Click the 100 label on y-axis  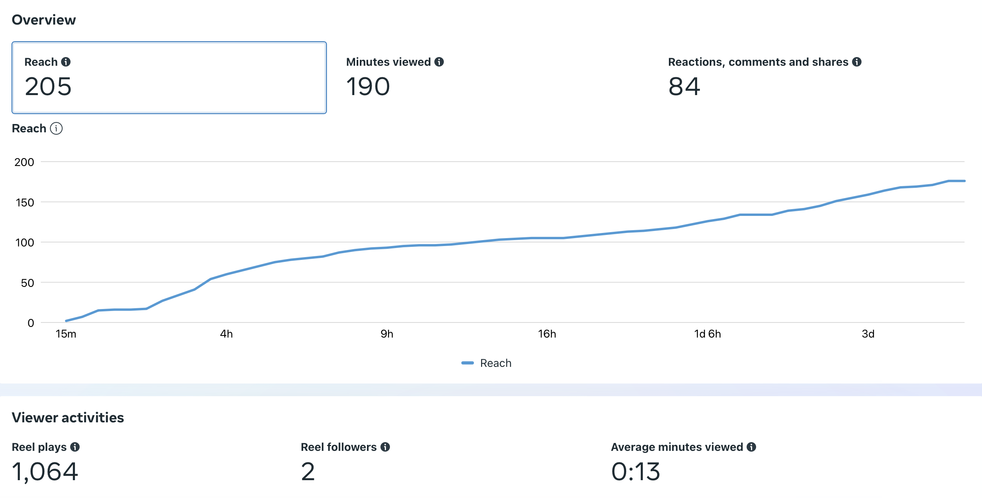pos(25,242)
